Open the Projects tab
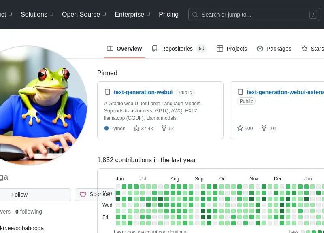The height and width of the screenshot is (233, 324). (x=232, y=49)
